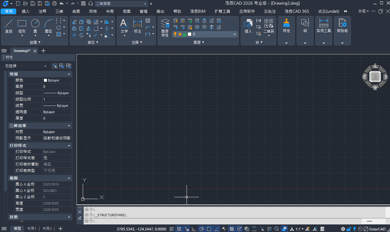Screen dimensions: 390x232
Task: Close the Drawing2 document tab
Action: coord(35,51)
